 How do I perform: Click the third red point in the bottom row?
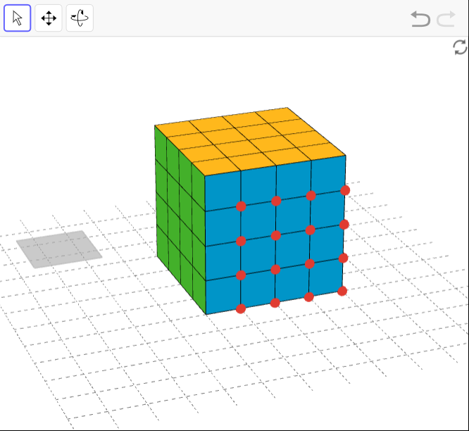(308, 296)
